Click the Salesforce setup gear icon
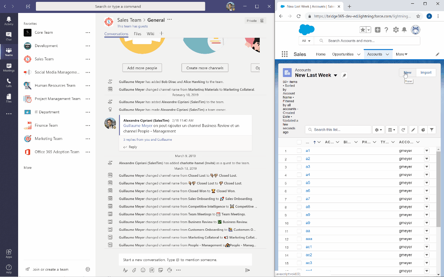This screenshot has height=277, width=444. tap(396, 30)
